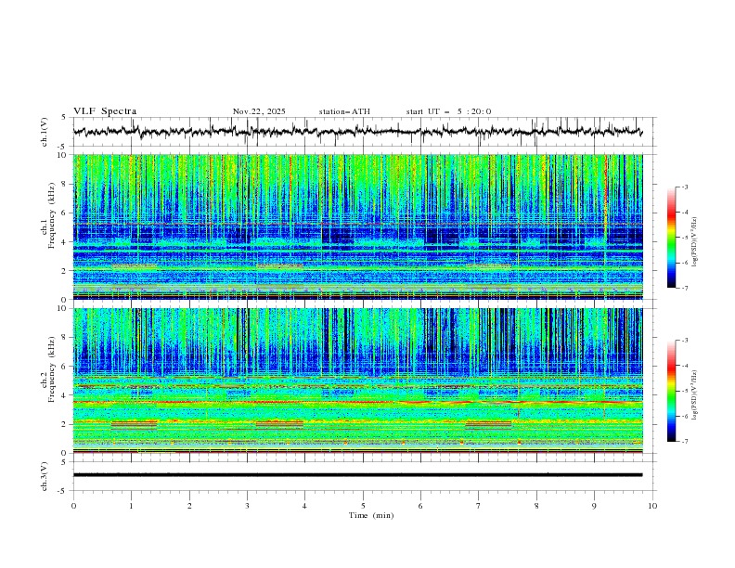Screen dimensions: 735x568
Task: Click the "Time (min)" axis title
Action: coord(371,515)
